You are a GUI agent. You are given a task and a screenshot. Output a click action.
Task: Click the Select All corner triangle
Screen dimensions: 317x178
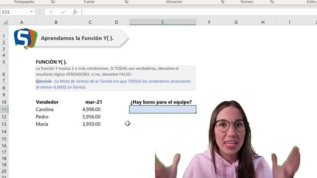(5, 22)
